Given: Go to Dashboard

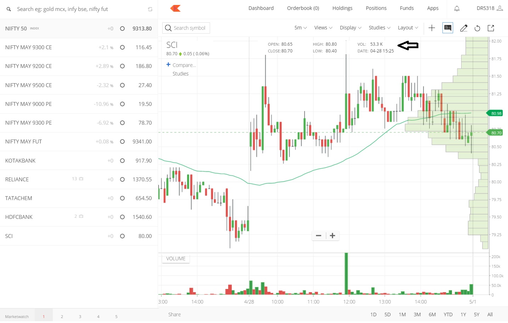Looking at the screenshot, I should (x=261, y=8).
